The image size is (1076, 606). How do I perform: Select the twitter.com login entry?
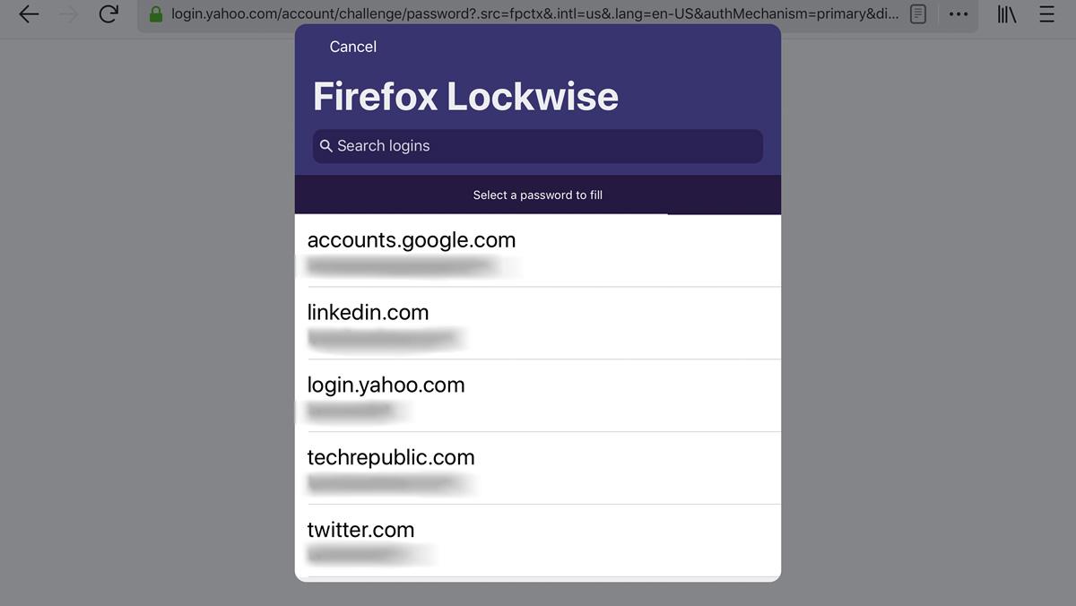[x=538, y=541]
